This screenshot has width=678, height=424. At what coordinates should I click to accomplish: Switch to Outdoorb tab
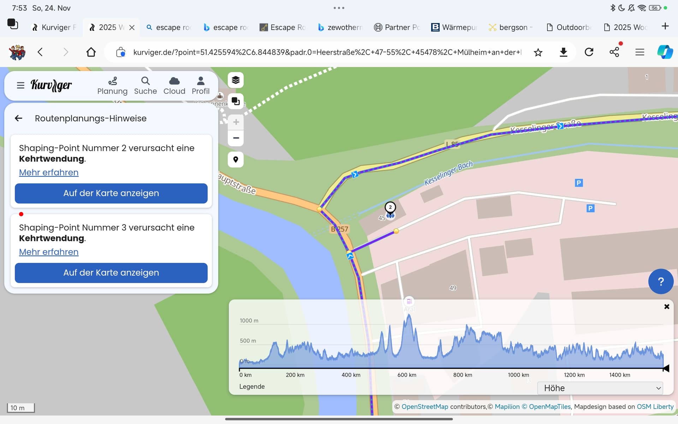click(569, 28)
